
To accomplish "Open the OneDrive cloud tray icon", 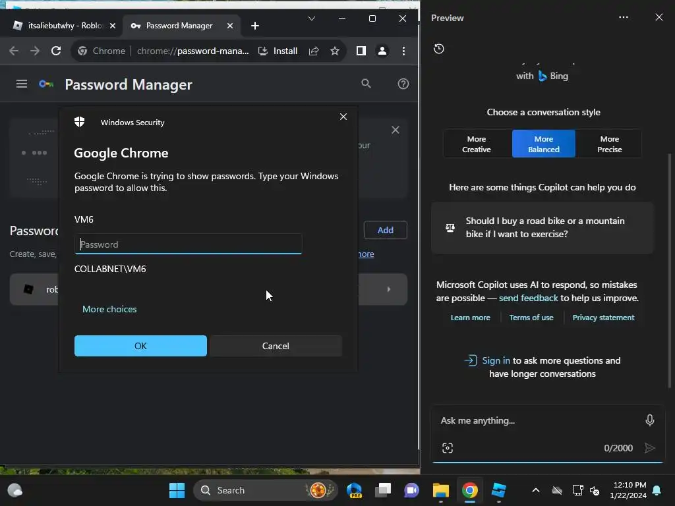I will [557, 490].
